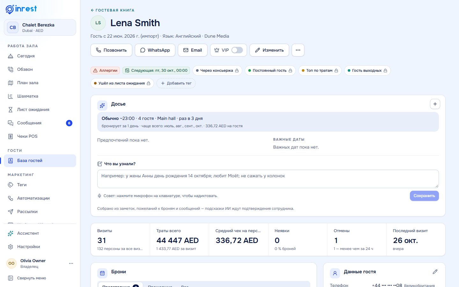The image size is (459, 287).
Task: Message the guest via WhatsApp
Action: (155, 50)
